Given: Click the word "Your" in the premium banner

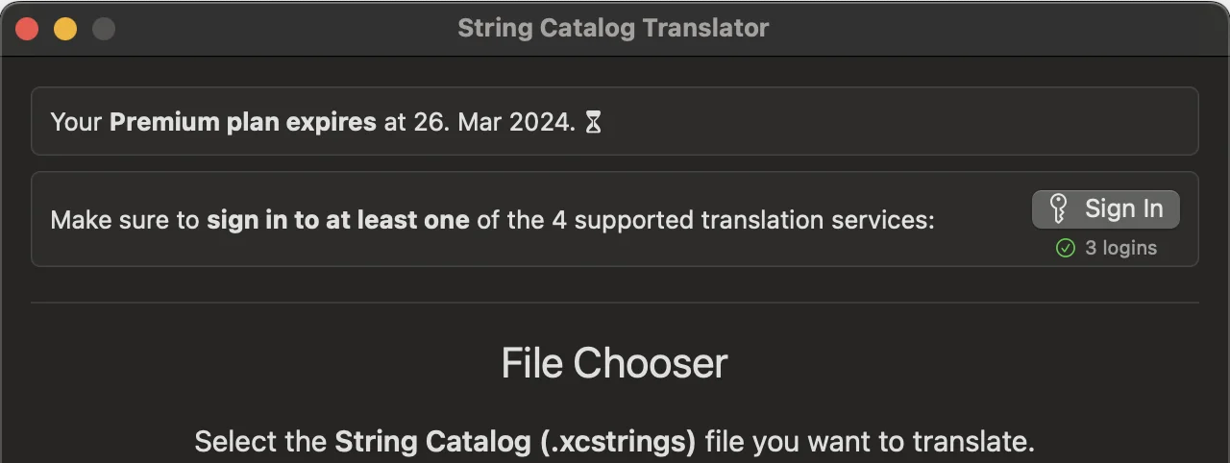Looking at the screenshot, I should [x=76, y=122].
